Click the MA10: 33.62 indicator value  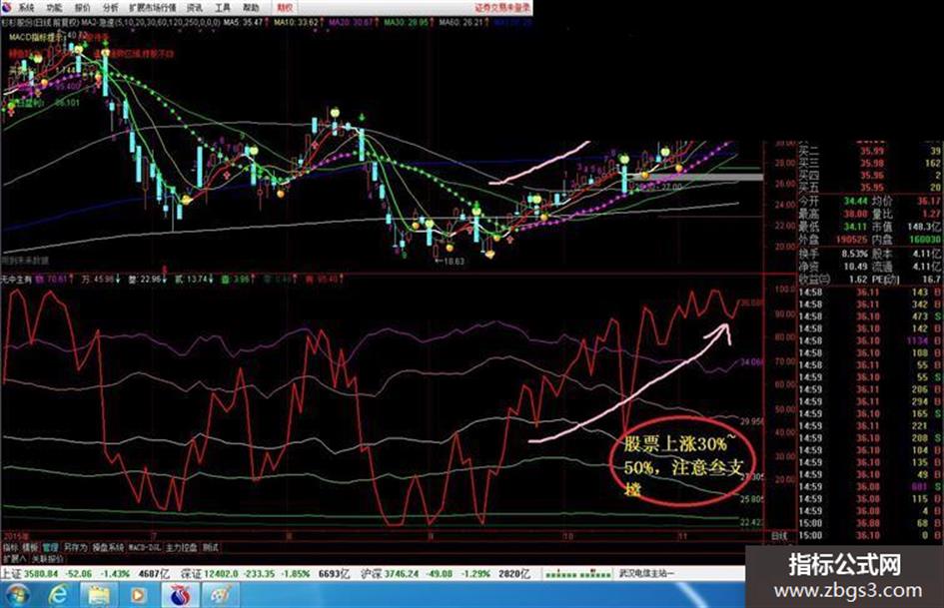point(297,22)
